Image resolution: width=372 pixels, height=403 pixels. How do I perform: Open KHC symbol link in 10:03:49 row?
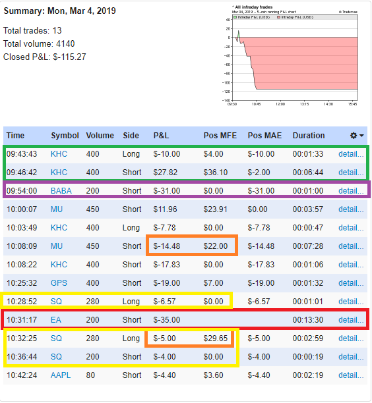pos(59,228)
